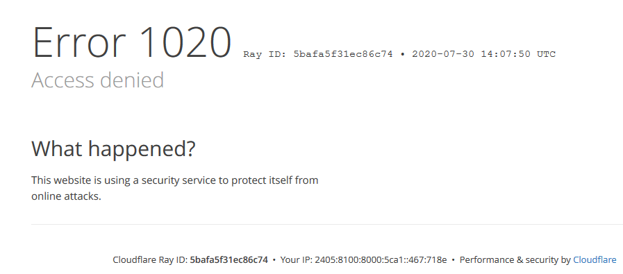
Task: Click the bold Cloudflare Ray ID value
Action: tap(229, 260)
